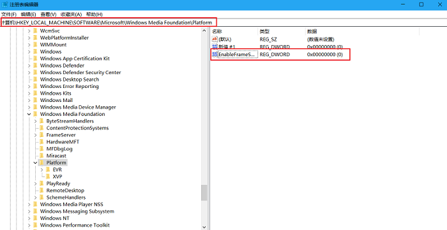Open the 编辑(E) menu

29,14
